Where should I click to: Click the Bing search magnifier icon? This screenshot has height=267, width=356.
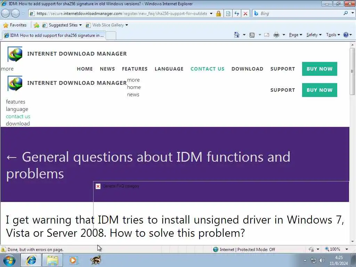(x=346, y=14)
